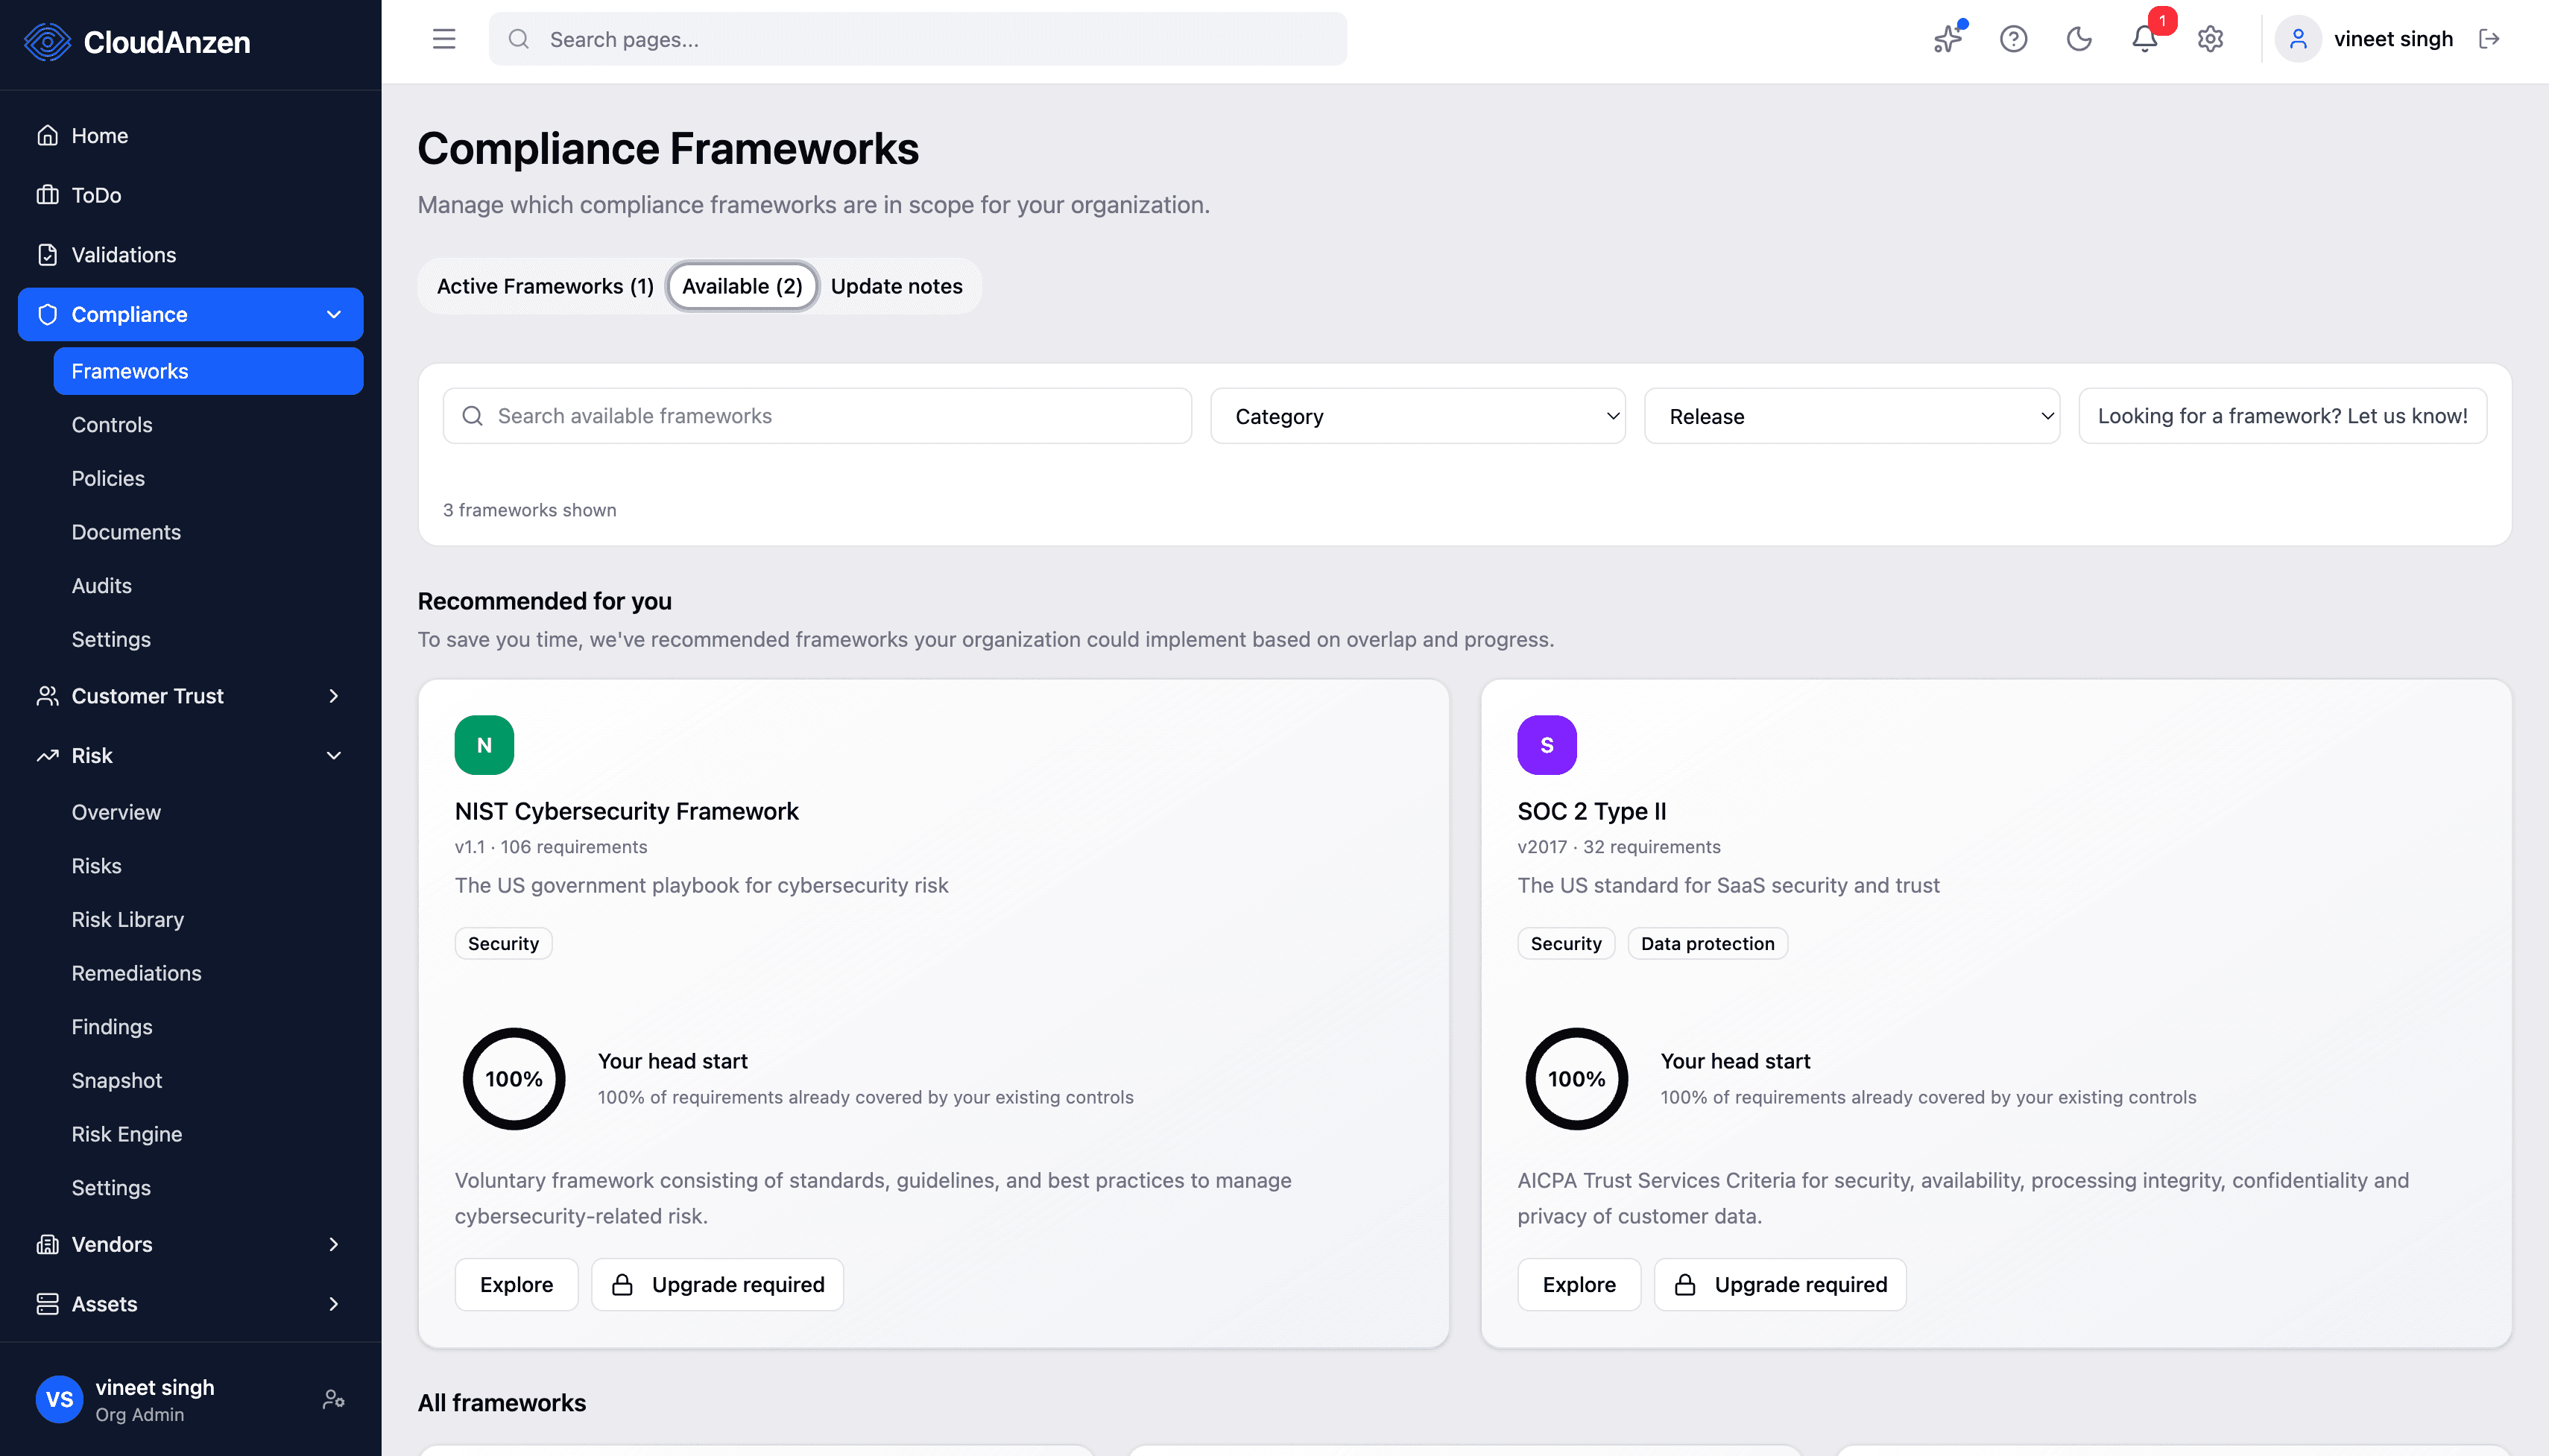Click the purple S icon of SOC 2 card
Screen dimensions: 2549x1456
[x=1546, y=745]
